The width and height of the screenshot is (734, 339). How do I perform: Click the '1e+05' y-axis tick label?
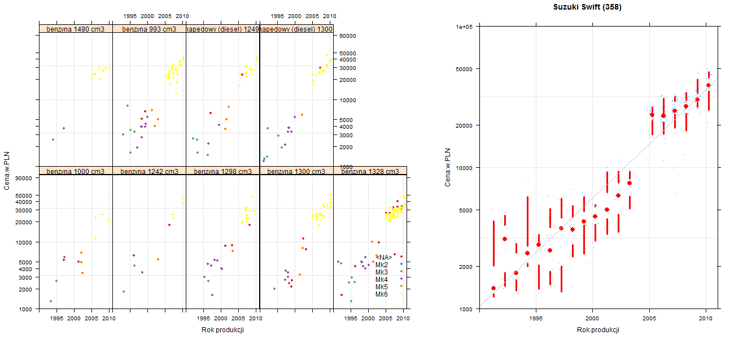[x=465, y=27]
